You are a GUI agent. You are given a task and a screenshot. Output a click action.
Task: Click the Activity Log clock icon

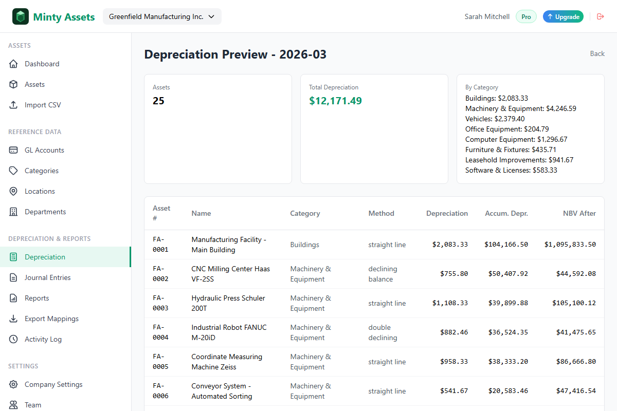(14, 339)
